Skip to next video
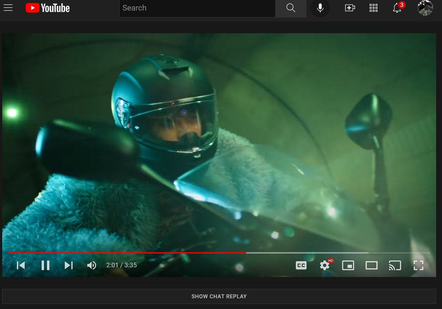 click(x=69, y=265)
